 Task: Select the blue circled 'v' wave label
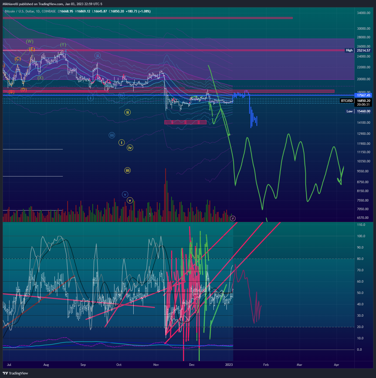click(x=125, y=194)
